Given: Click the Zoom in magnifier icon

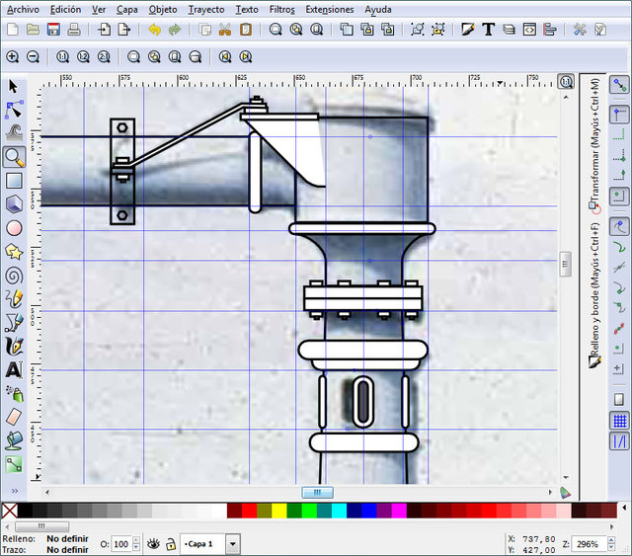Looking at the screenshot, I should tap(13, 57).
